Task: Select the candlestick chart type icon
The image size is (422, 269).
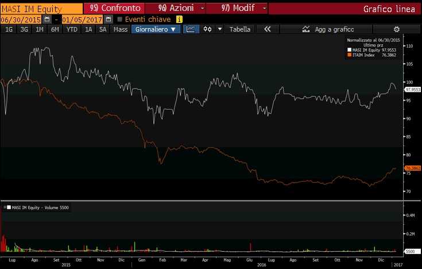Action: tap(207, 29)
